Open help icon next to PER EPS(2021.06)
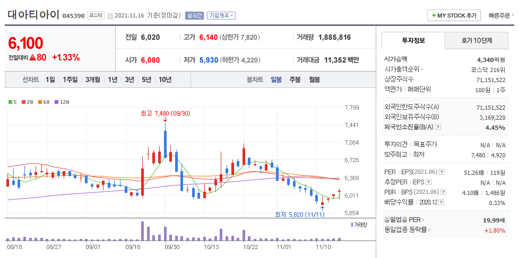519x258 pixels. tap(442, 172)
